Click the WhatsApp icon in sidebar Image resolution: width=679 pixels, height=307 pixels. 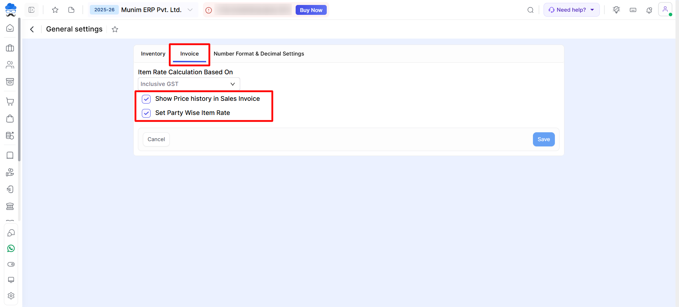11,249
